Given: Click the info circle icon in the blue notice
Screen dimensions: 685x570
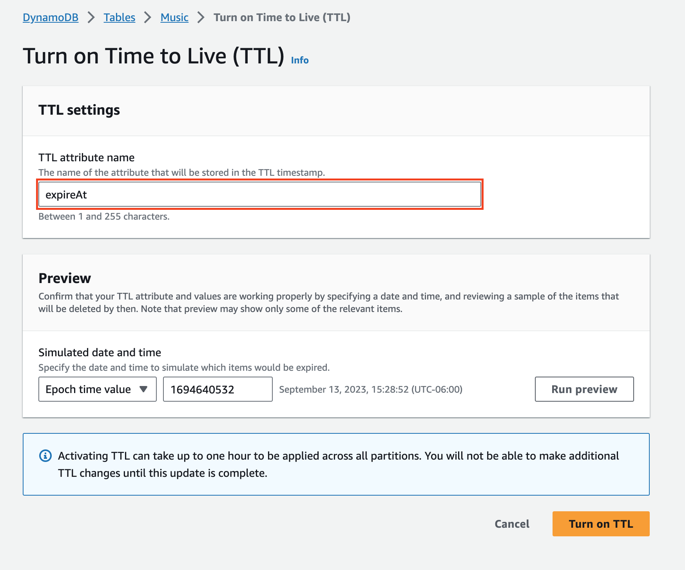Looking at the screenshot, I should (x=45, y=455).
